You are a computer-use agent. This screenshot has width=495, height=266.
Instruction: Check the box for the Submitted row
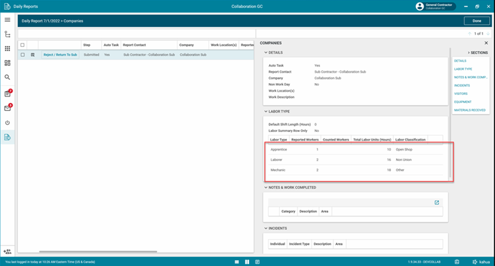(x=22, y=55)
